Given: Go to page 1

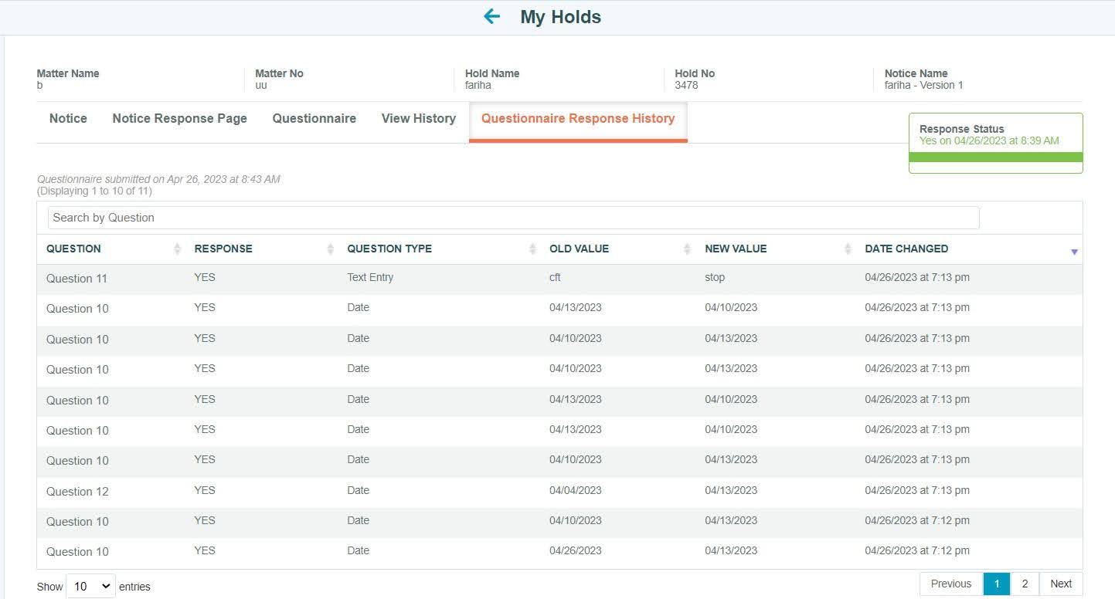Looking at the screenshot, I should (x=997, y=584).
